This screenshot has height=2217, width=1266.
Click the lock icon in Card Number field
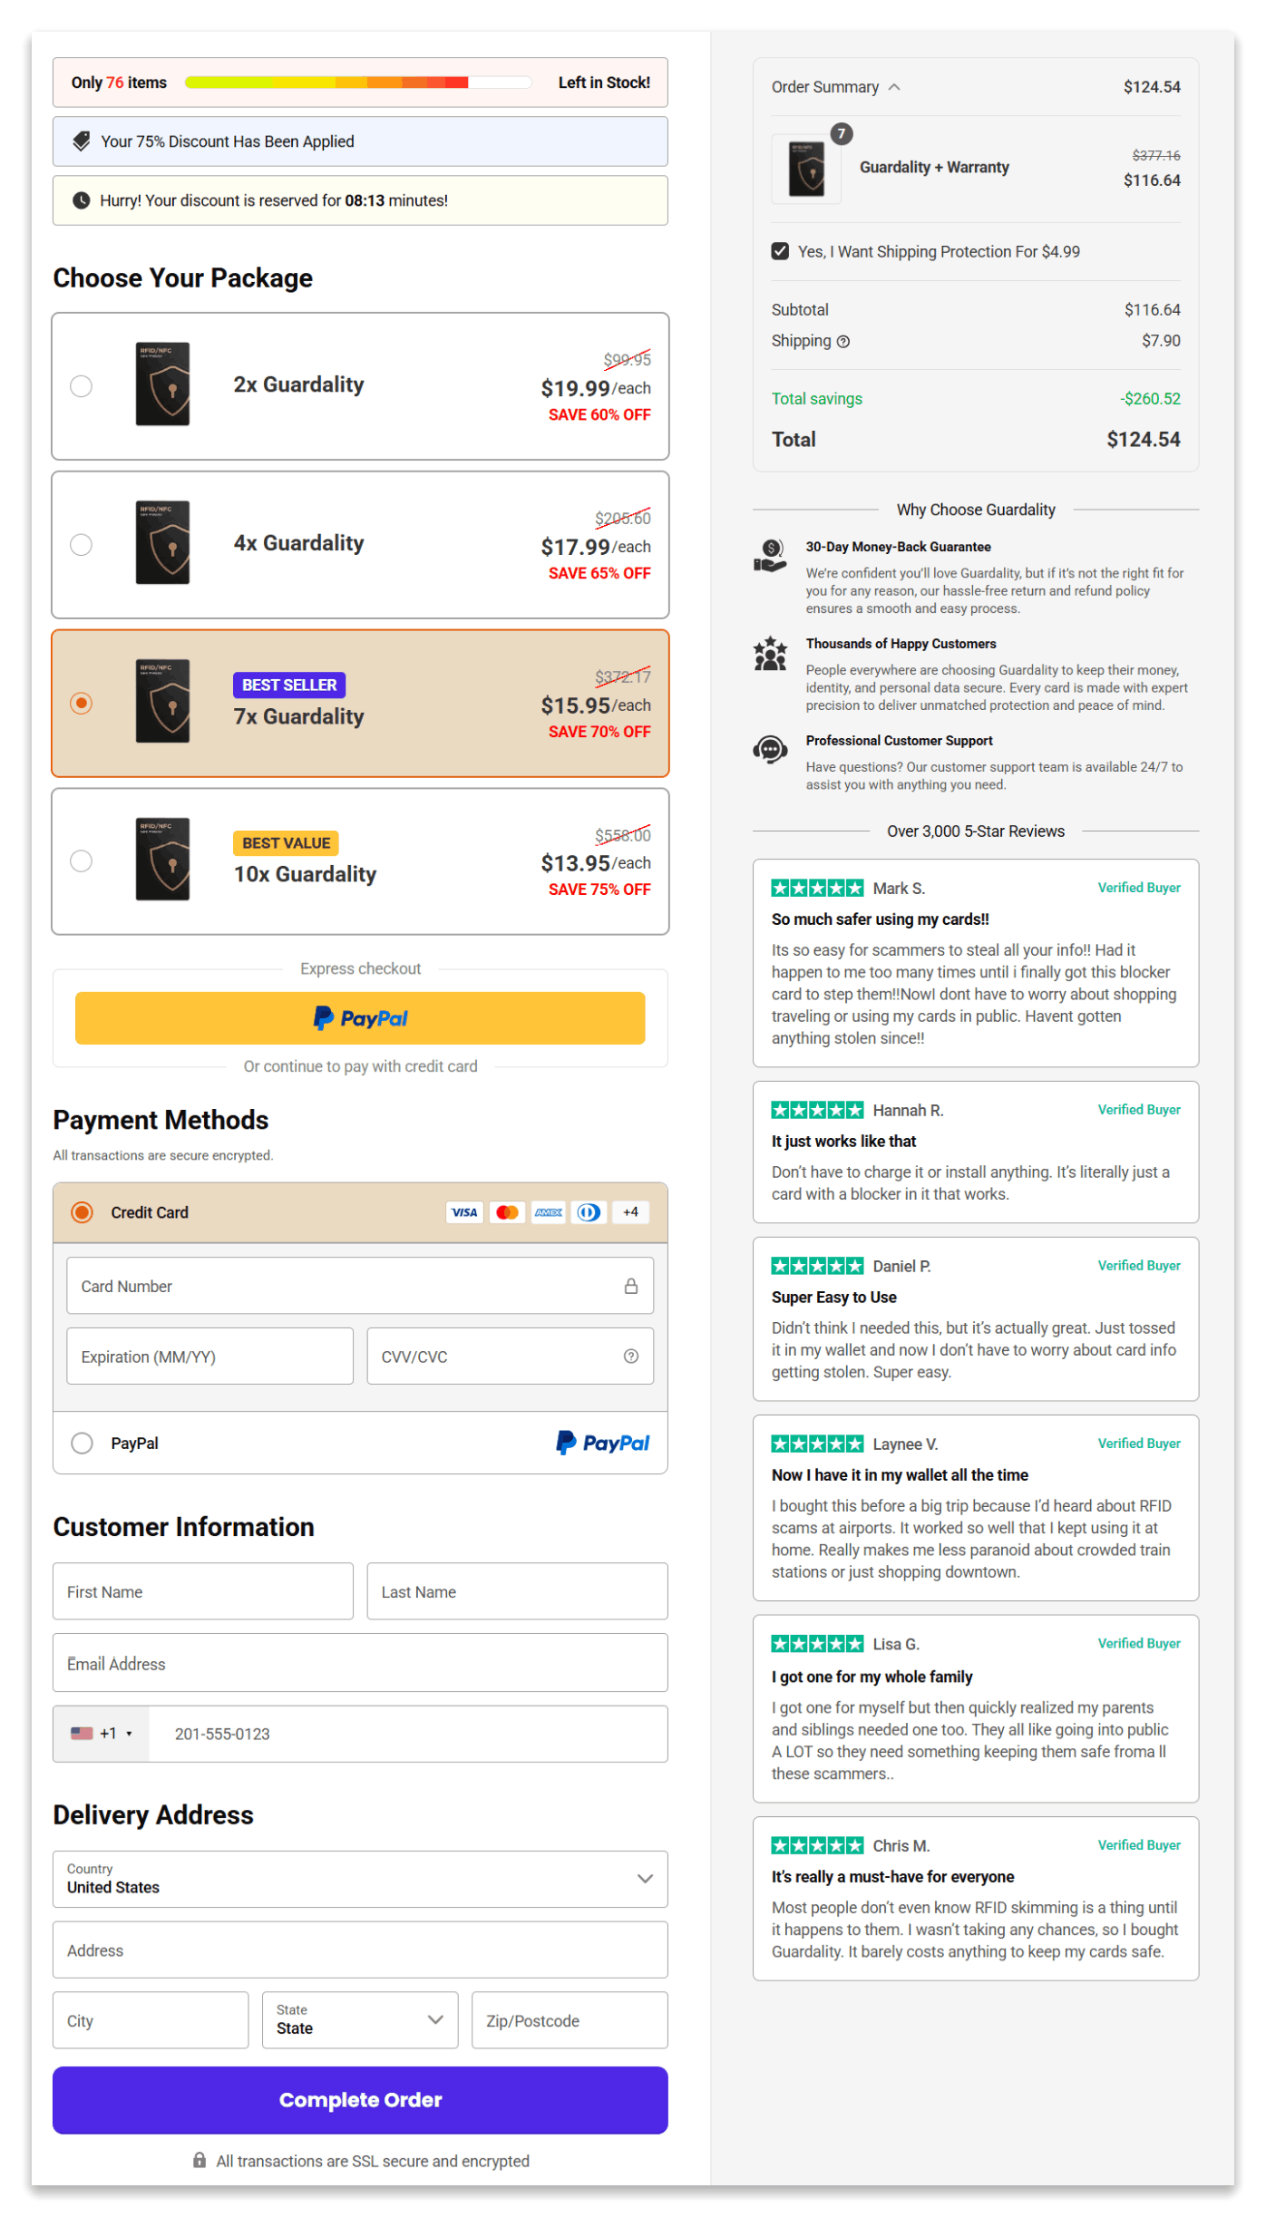click(632, 1286)
